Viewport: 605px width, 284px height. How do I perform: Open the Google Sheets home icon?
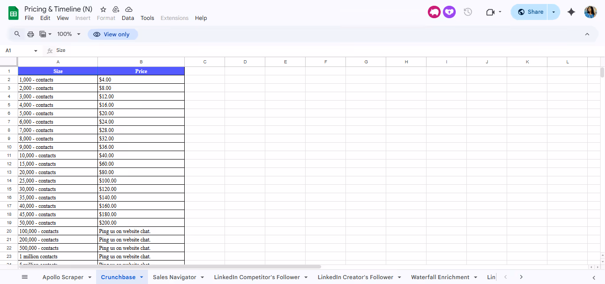[13, 13]
